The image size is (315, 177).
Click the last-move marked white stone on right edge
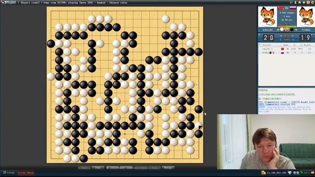tap(198, 126)
